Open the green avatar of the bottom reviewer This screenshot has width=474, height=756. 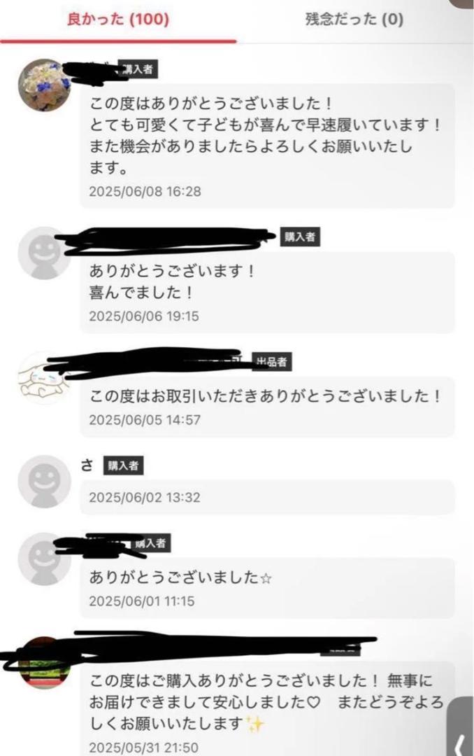coord(44,663)
